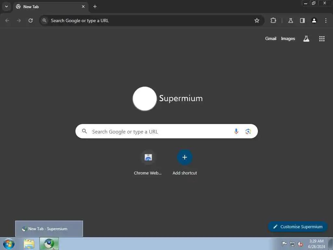This screenshot has width=333, height=250.
Task: Open the Windows Start button
Action: pyautogui.click(x=9, y=243)
